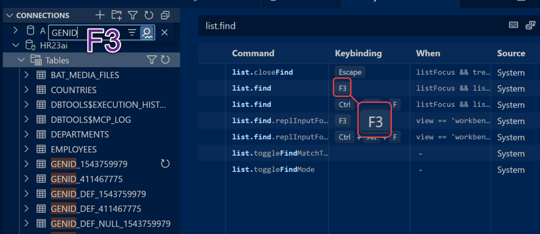Toggle the filter mode in find widget
540x234 pixels.
point(132,32)
